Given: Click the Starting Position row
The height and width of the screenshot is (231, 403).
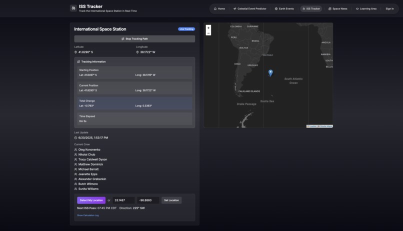Looking at the screenshot, I should tap(134, 72).
